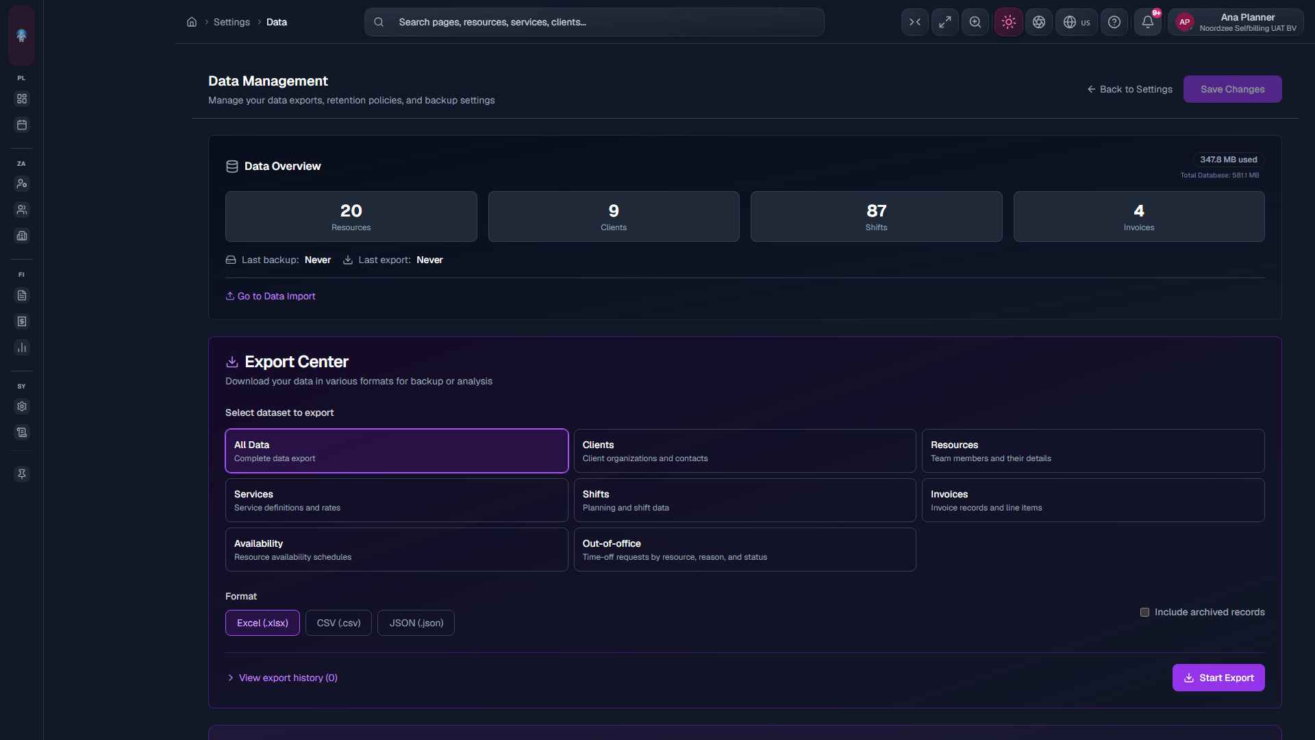Click the Last export download icon
This screenshot has height=740, width=1315.
tap(348, 260)
